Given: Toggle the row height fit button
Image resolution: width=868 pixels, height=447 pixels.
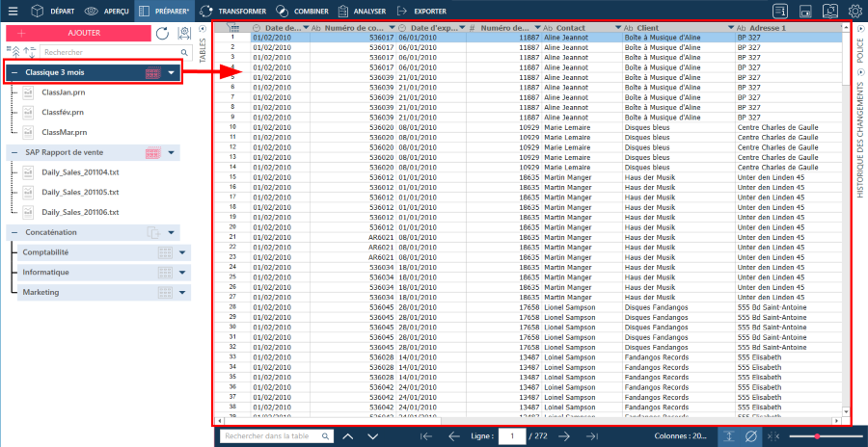Looking at the screenshot, I should pos(730,436).
